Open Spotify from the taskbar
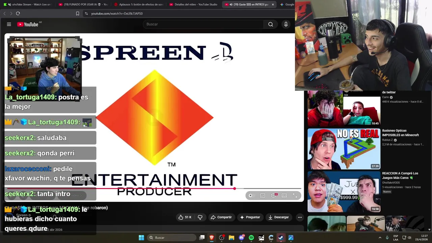The image size is (432, 243). click(x=251, y=238)
